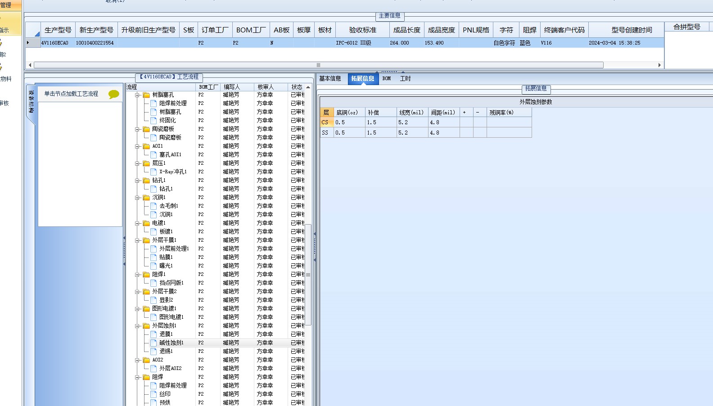713x406 pixels.
Task: Click the 编写人 column header in process tree
Action: point(237,87)
